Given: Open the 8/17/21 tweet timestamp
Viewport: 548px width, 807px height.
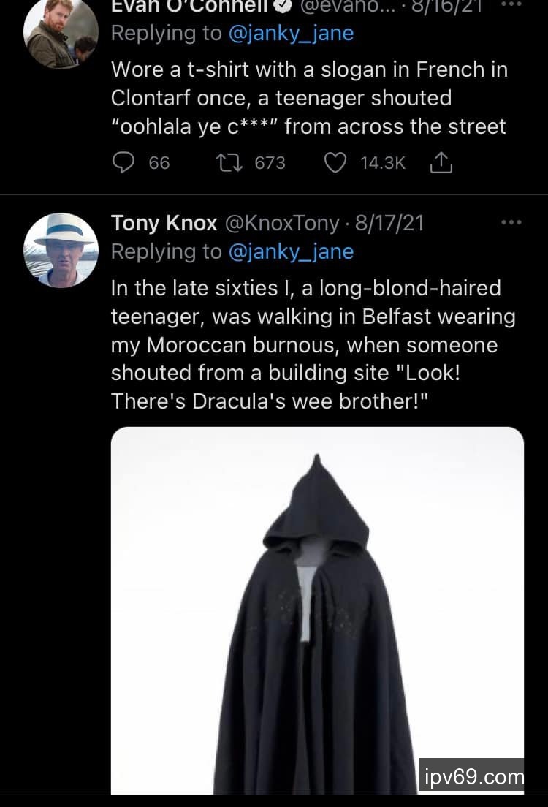Looking at the screenshot, I should [x=389, y=223].
